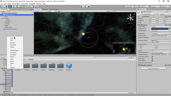Screen dimensions: 171x96
Task: Toggle Allow MSAA checkbox
Action: (x=152, y=61)
